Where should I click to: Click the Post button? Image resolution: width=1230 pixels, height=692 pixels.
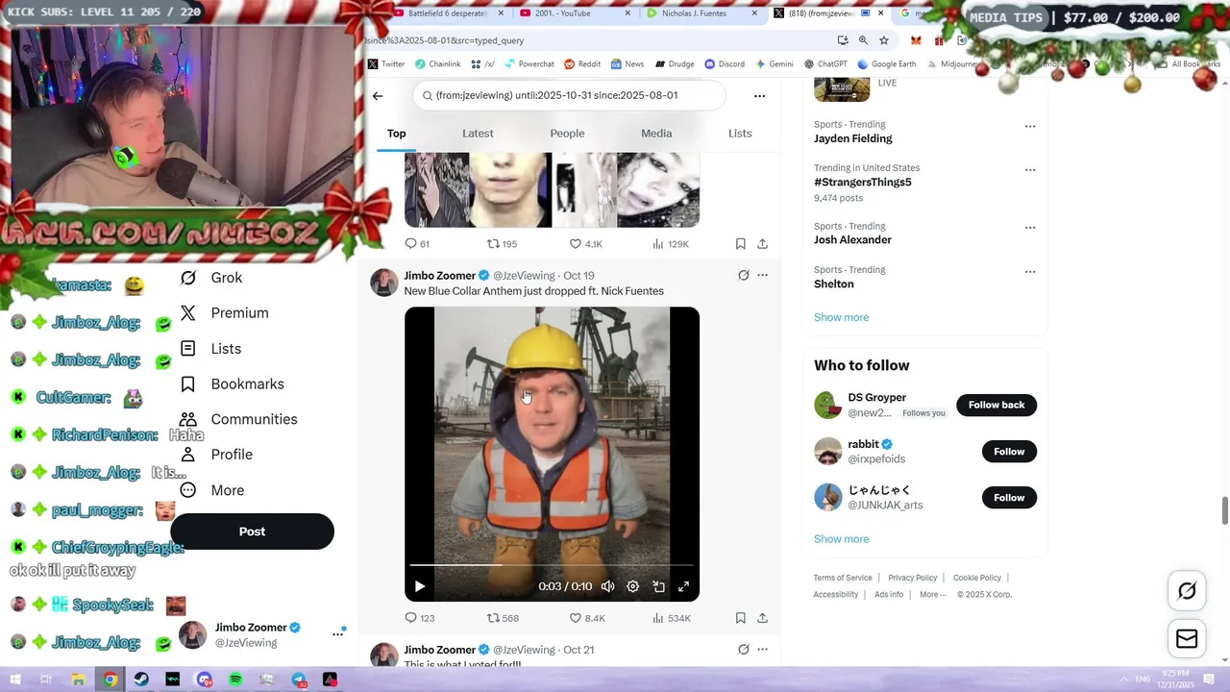pos(252,531)
